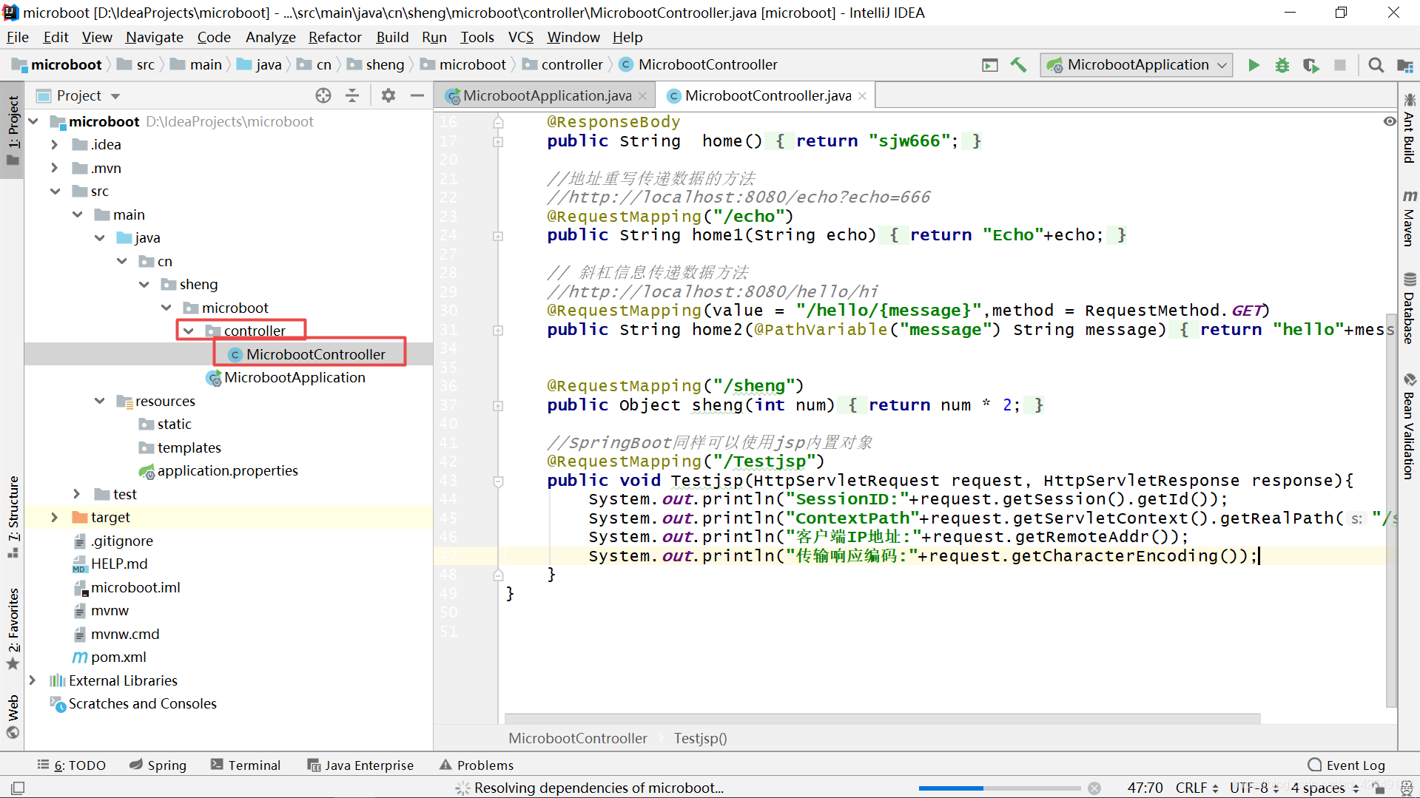Collapse all in Project panel
The height and width of the screenshot is (798, 1420).
[x=352, y=95]
